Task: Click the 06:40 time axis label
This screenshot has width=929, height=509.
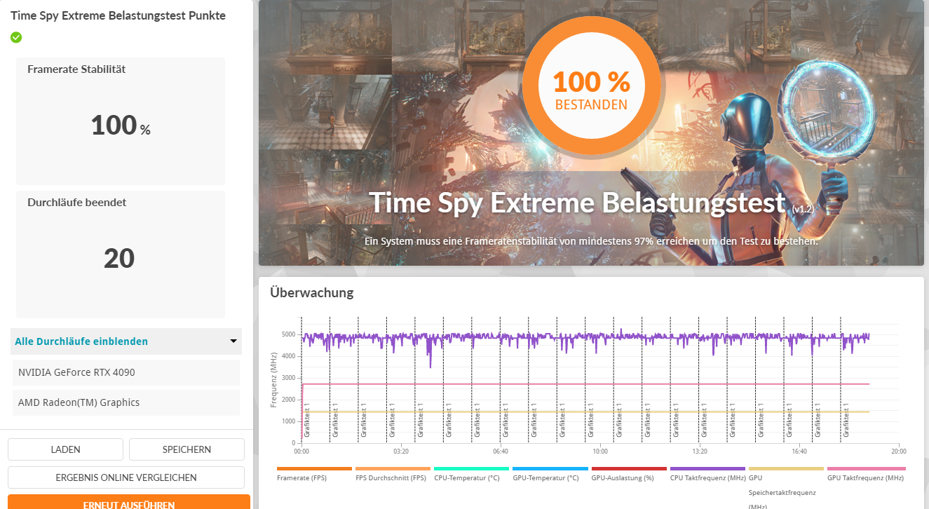Action: pyautogui.click(x=501, y=452)
